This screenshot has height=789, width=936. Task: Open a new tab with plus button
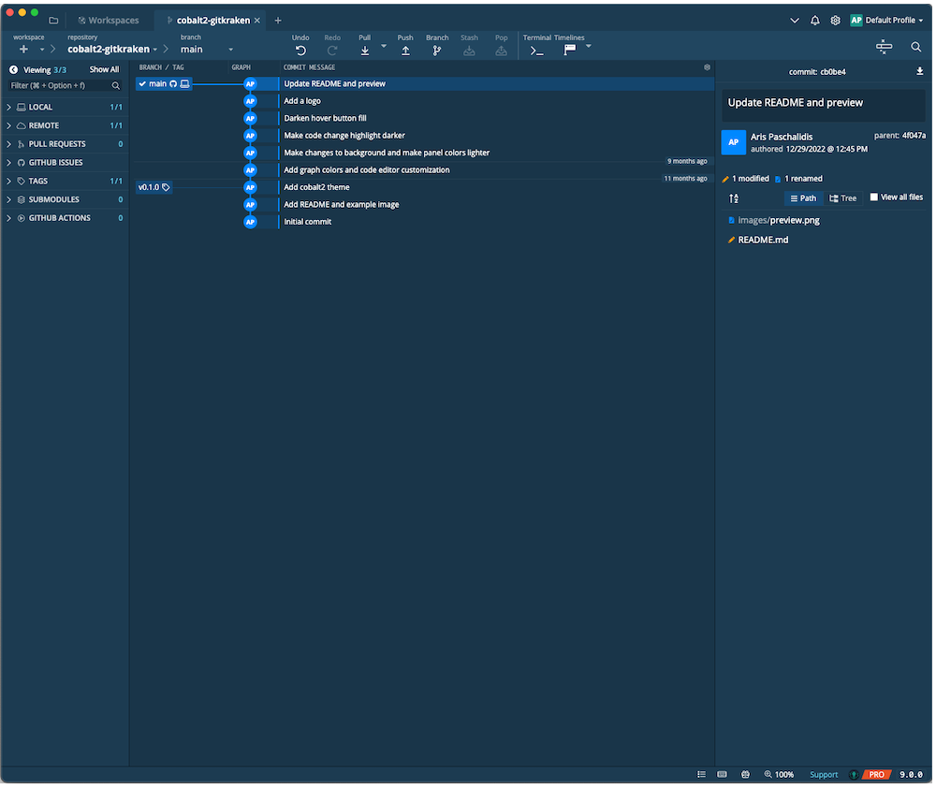pyautogui.click(x=278, y=21)
